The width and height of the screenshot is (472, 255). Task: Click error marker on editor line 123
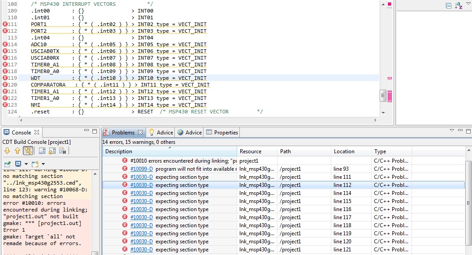pyautogui.click(x=5, y=105)
